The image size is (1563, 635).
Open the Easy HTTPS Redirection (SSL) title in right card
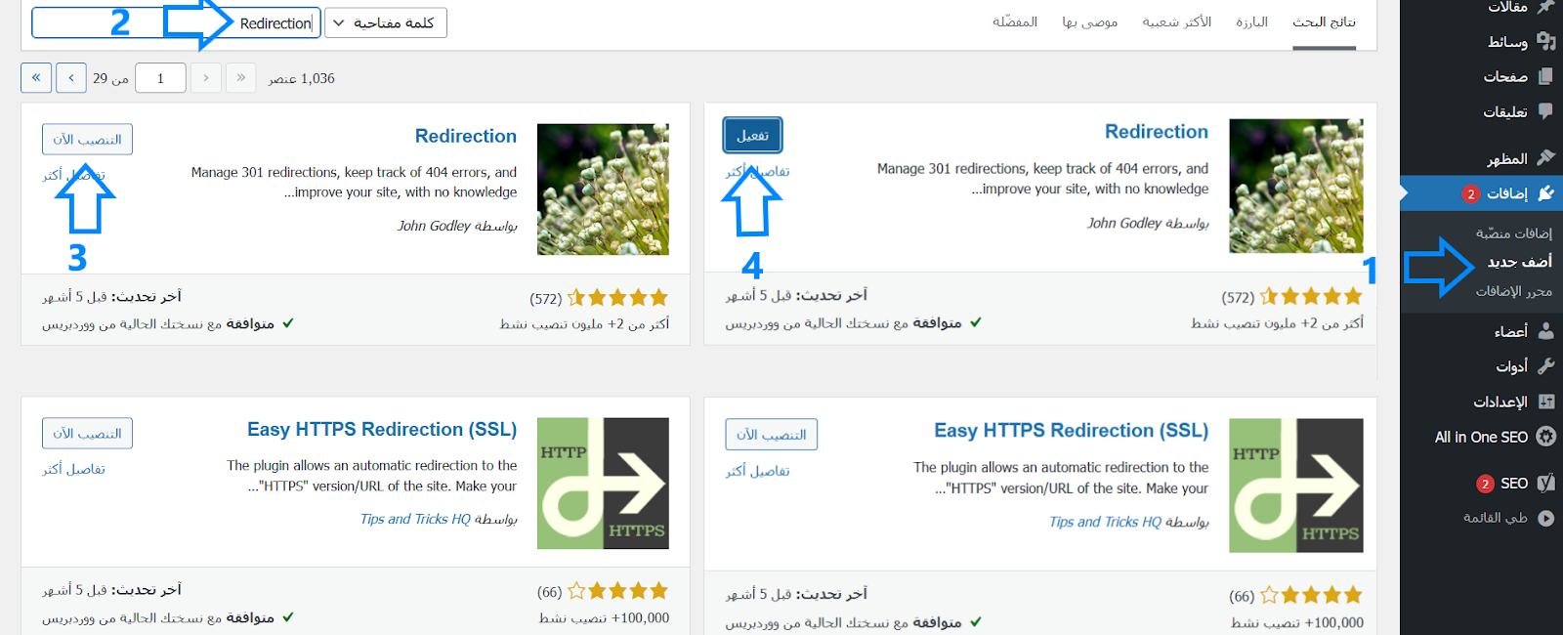tap(1071, 431)
